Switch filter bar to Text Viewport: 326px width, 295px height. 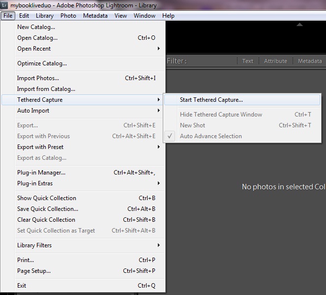tap(248, 61)
